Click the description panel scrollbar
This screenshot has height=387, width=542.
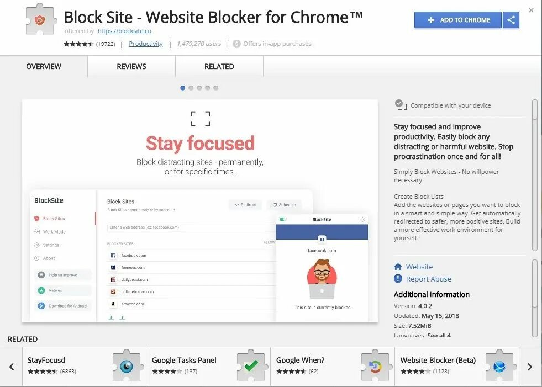point(534,174)
